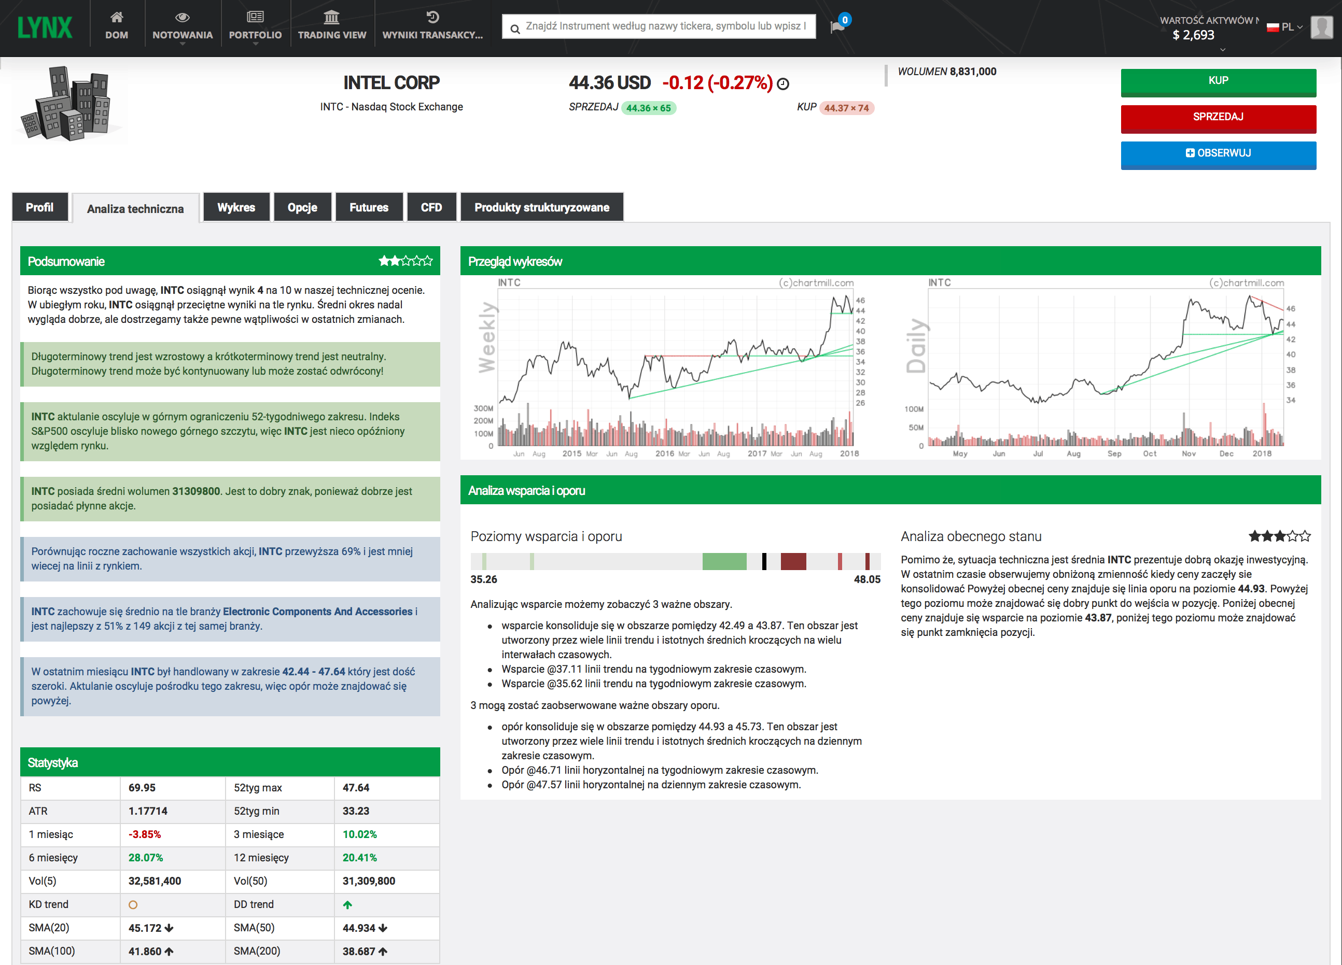Click the SMA(100) up arrow
This screenshot has width=1342, height=965.
coord(169,952)
